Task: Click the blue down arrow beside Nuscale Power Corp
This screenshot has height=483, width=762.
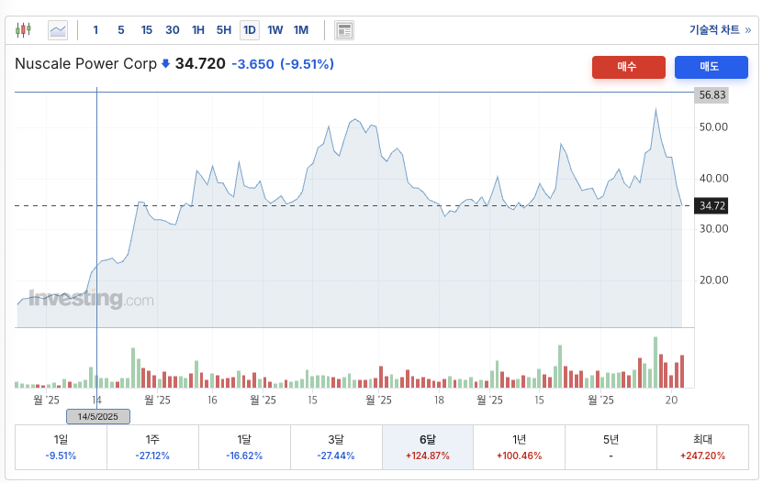Action: click(x=165, y=64)
